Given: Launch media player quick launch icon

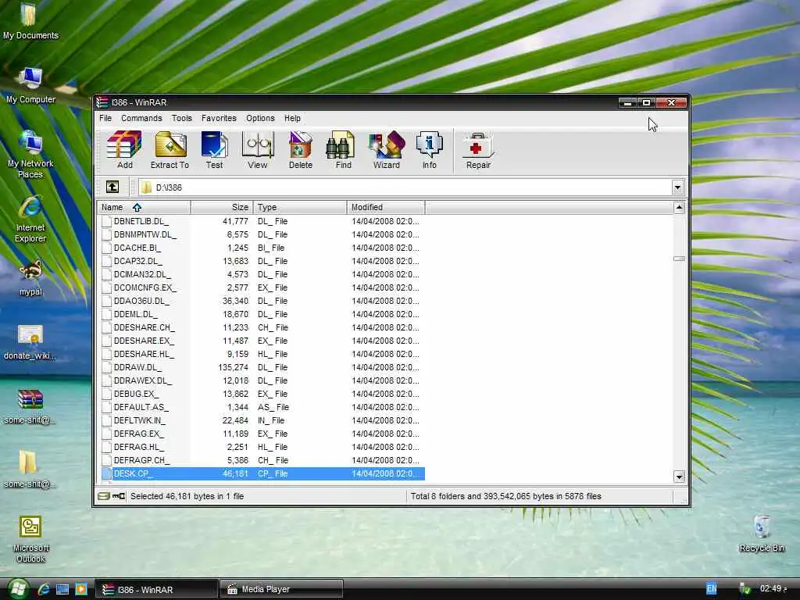Looking at the screenshot, I should (81, 589).
